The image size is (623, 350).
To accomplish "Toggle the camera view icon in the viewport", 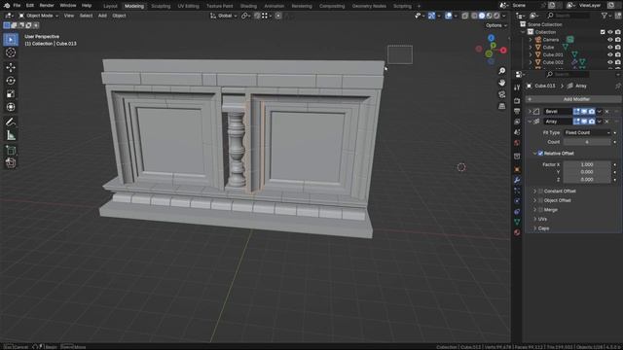I will [x=502, y=94].
